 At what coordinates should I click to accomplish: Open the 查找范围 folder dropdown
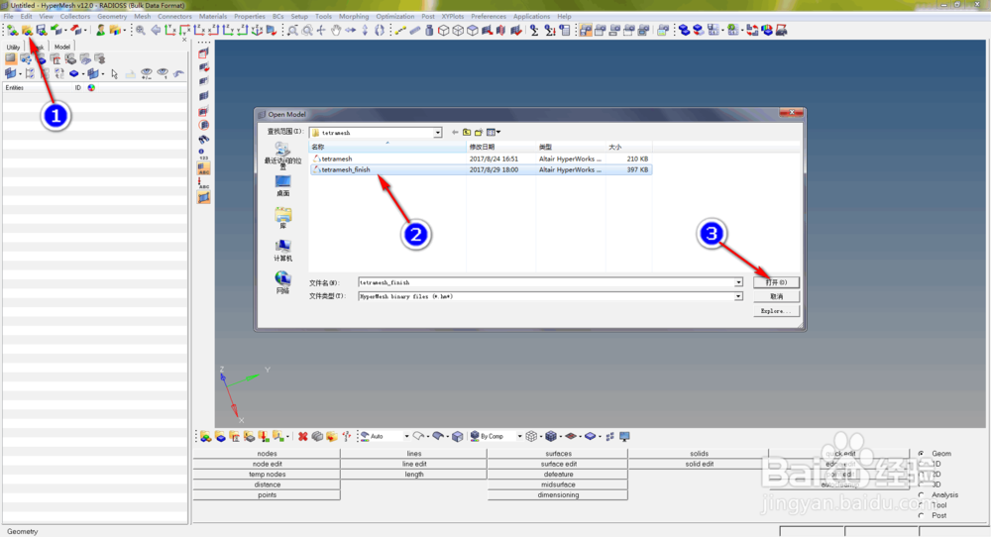[x=437, y=133]
